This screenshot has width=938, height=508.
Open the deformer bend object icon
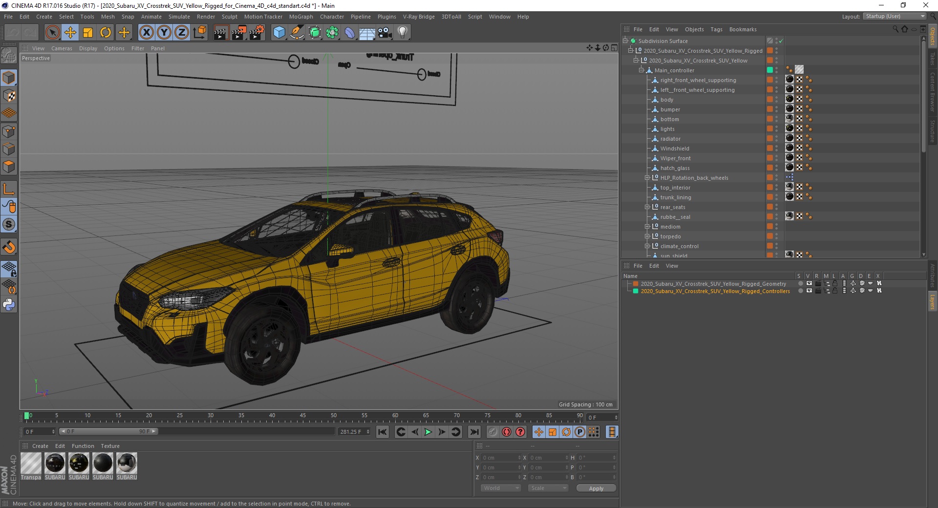tap(350, 33)
